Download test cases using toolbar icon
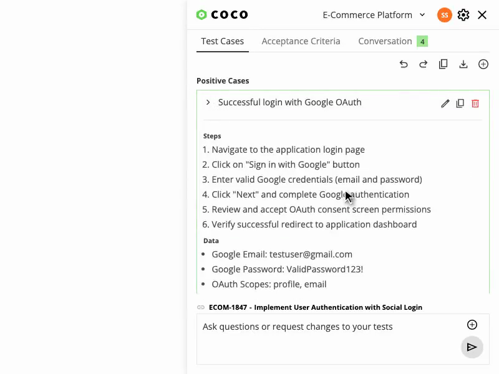This screenshot has height=374, width=499. [463, 64]
